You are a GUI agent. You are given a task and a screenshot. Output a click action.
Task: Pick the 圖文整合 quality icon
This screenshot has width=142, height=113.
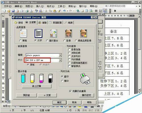53,33
